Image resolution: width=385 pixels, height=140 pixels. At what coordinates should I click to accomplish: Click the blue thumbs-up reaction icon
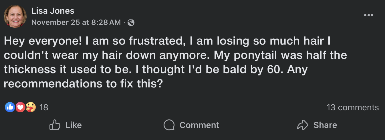click(10, 107)
